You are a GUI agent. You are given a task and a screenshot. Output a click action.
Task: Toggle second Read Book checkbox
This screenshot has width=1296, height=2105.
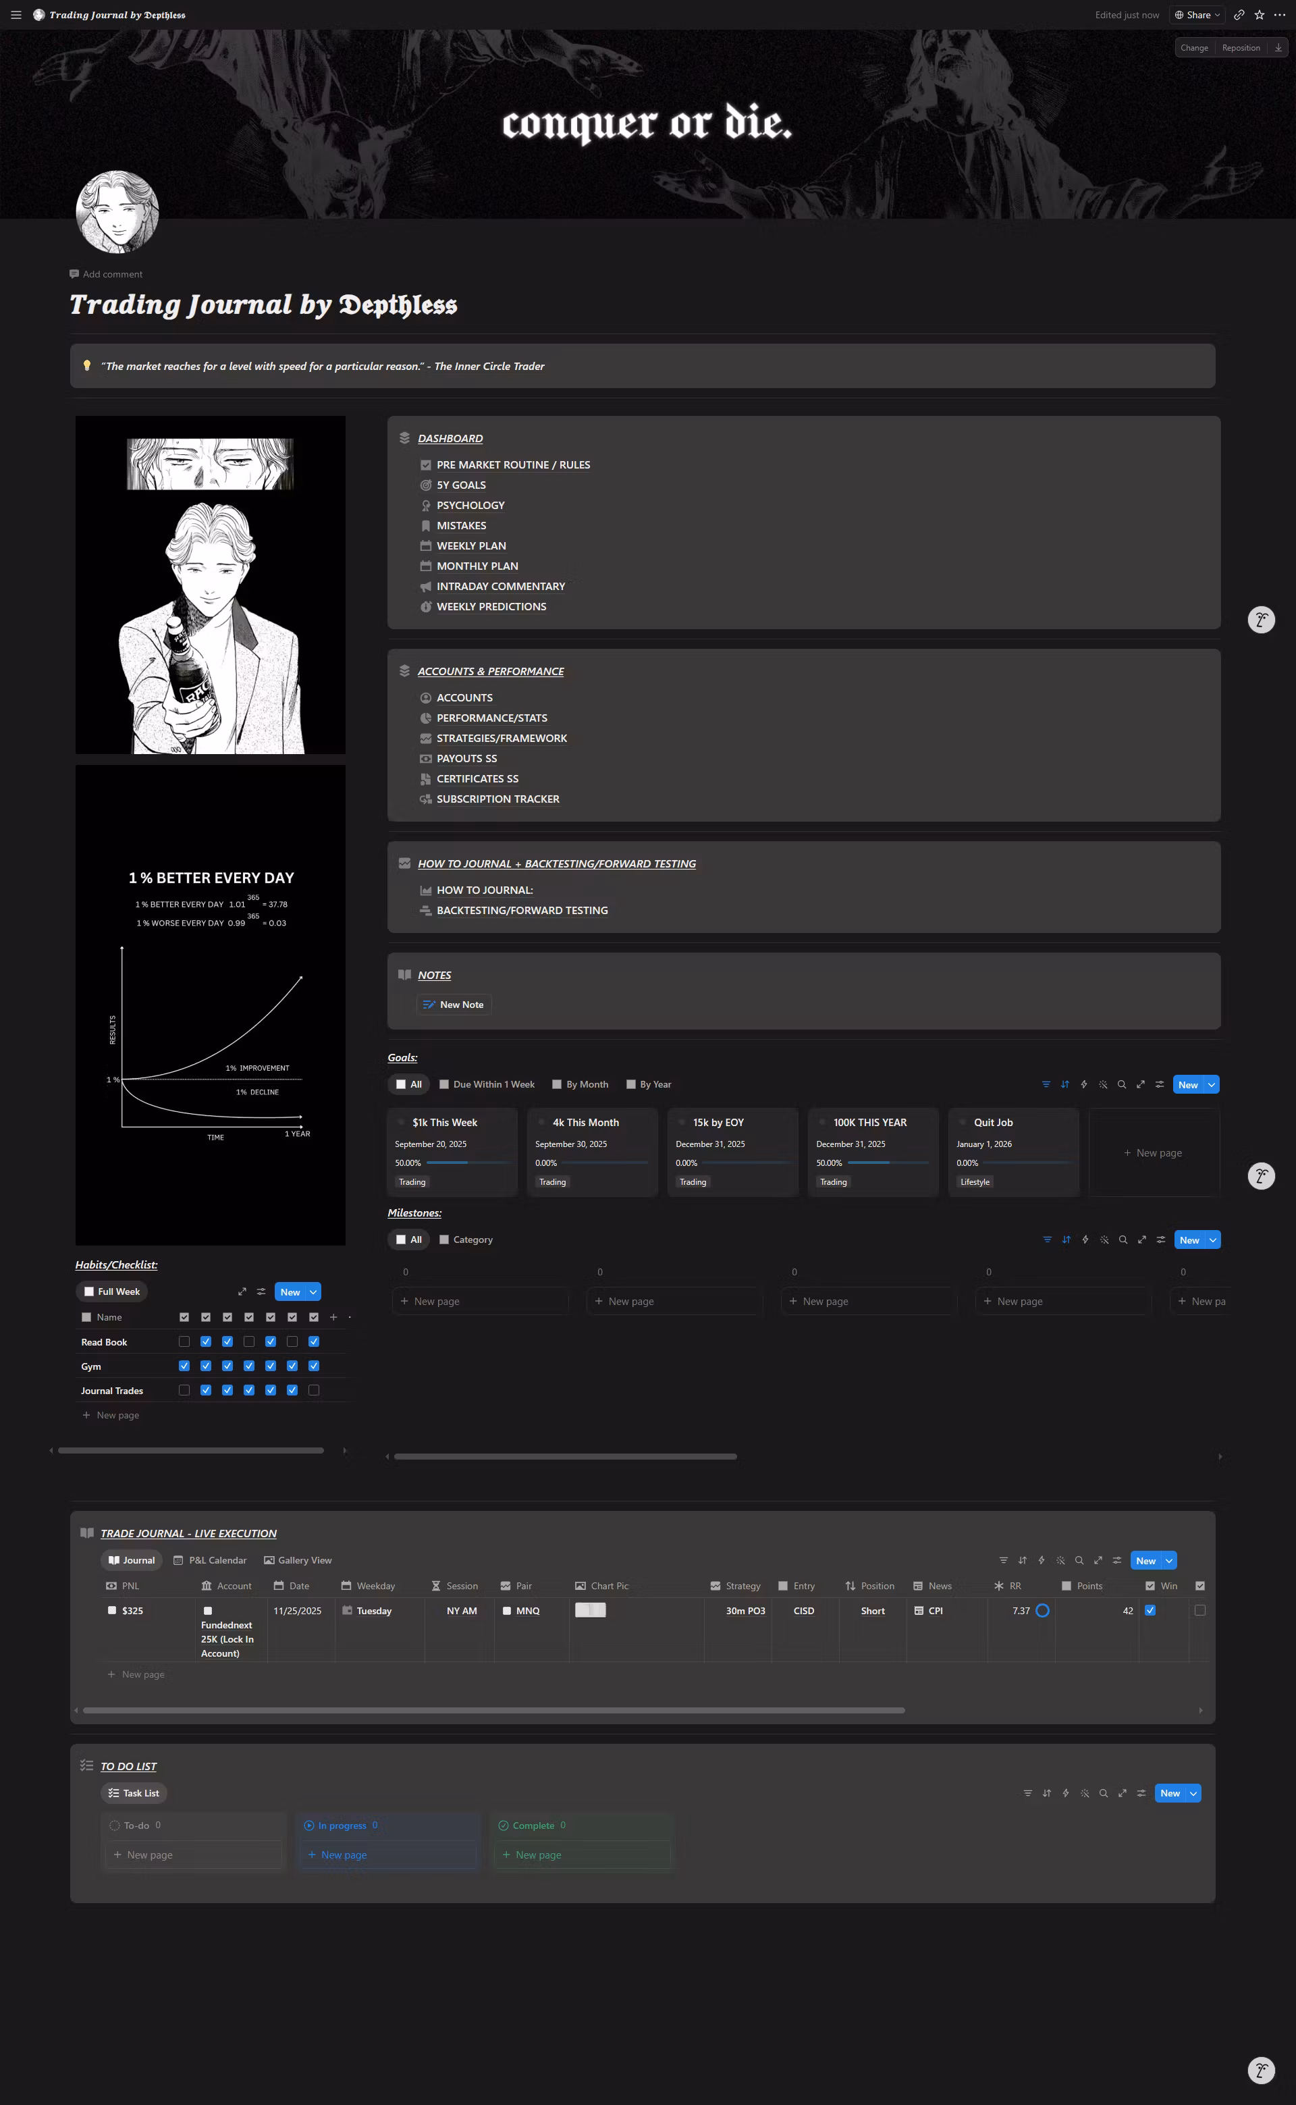pos(206,1341)
